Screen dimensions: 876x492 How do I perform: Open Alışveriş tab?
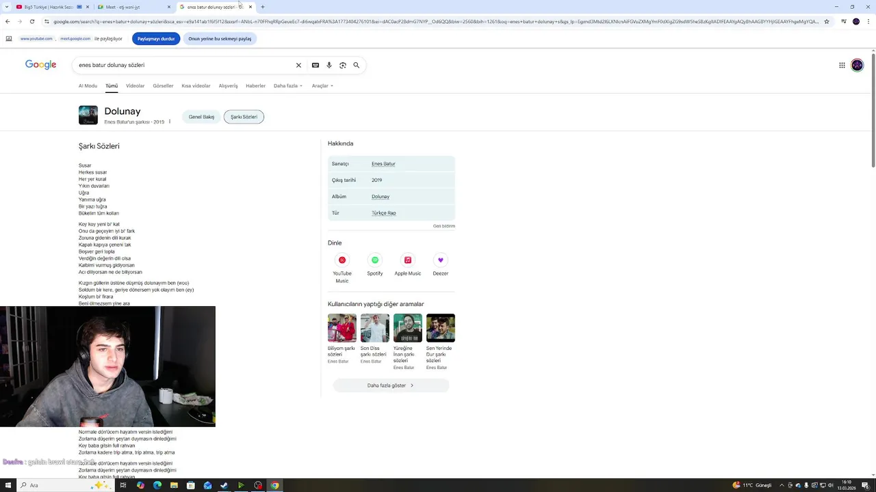(228, 85)
